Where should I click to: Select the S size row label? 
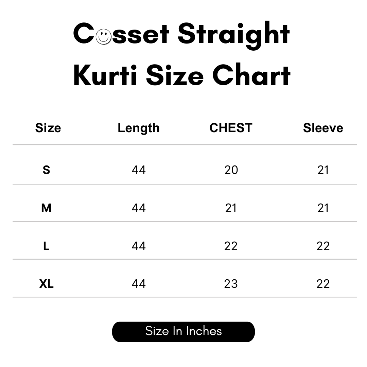coord(47,170)
